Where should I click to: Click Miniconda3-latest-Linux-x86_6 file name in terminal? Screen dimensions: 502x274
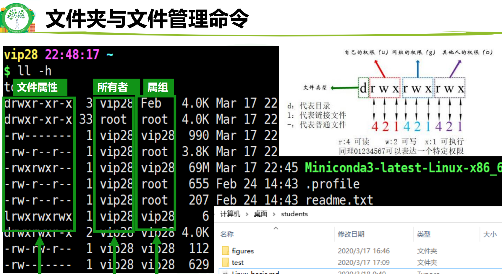click(403, 168)
